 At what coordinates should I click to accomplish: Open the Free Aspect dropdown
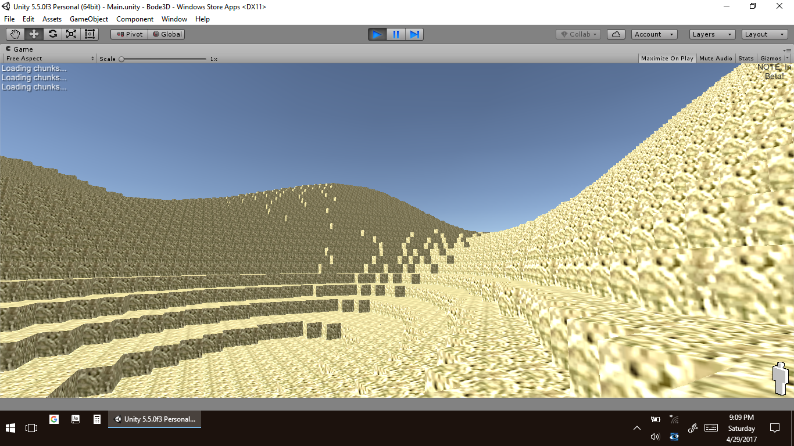[x=49, y=59]
